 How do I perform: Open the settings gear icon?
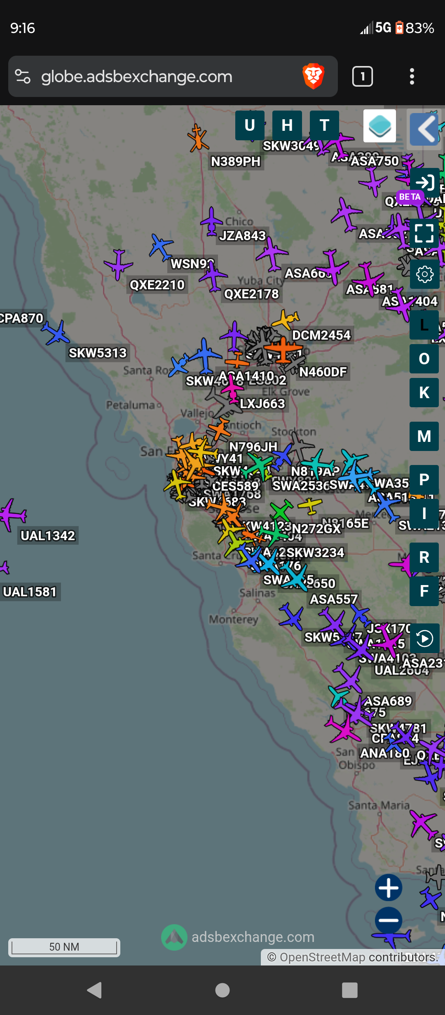(424, 274)
